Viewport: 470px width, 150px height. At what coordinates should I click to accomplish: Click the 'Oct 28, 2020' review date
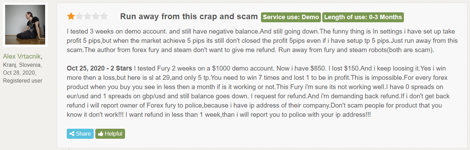tap(20, 73)
